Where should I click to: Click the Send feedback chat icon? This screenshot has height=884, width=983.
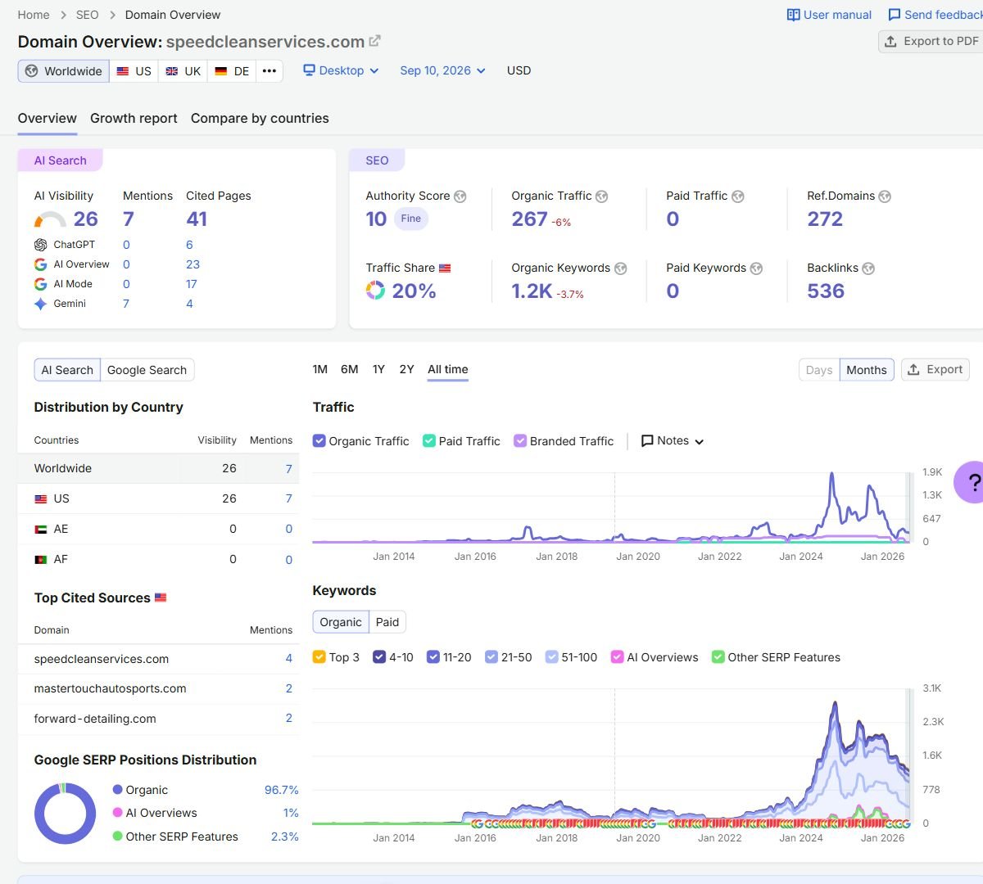click(x=895, y=15)
